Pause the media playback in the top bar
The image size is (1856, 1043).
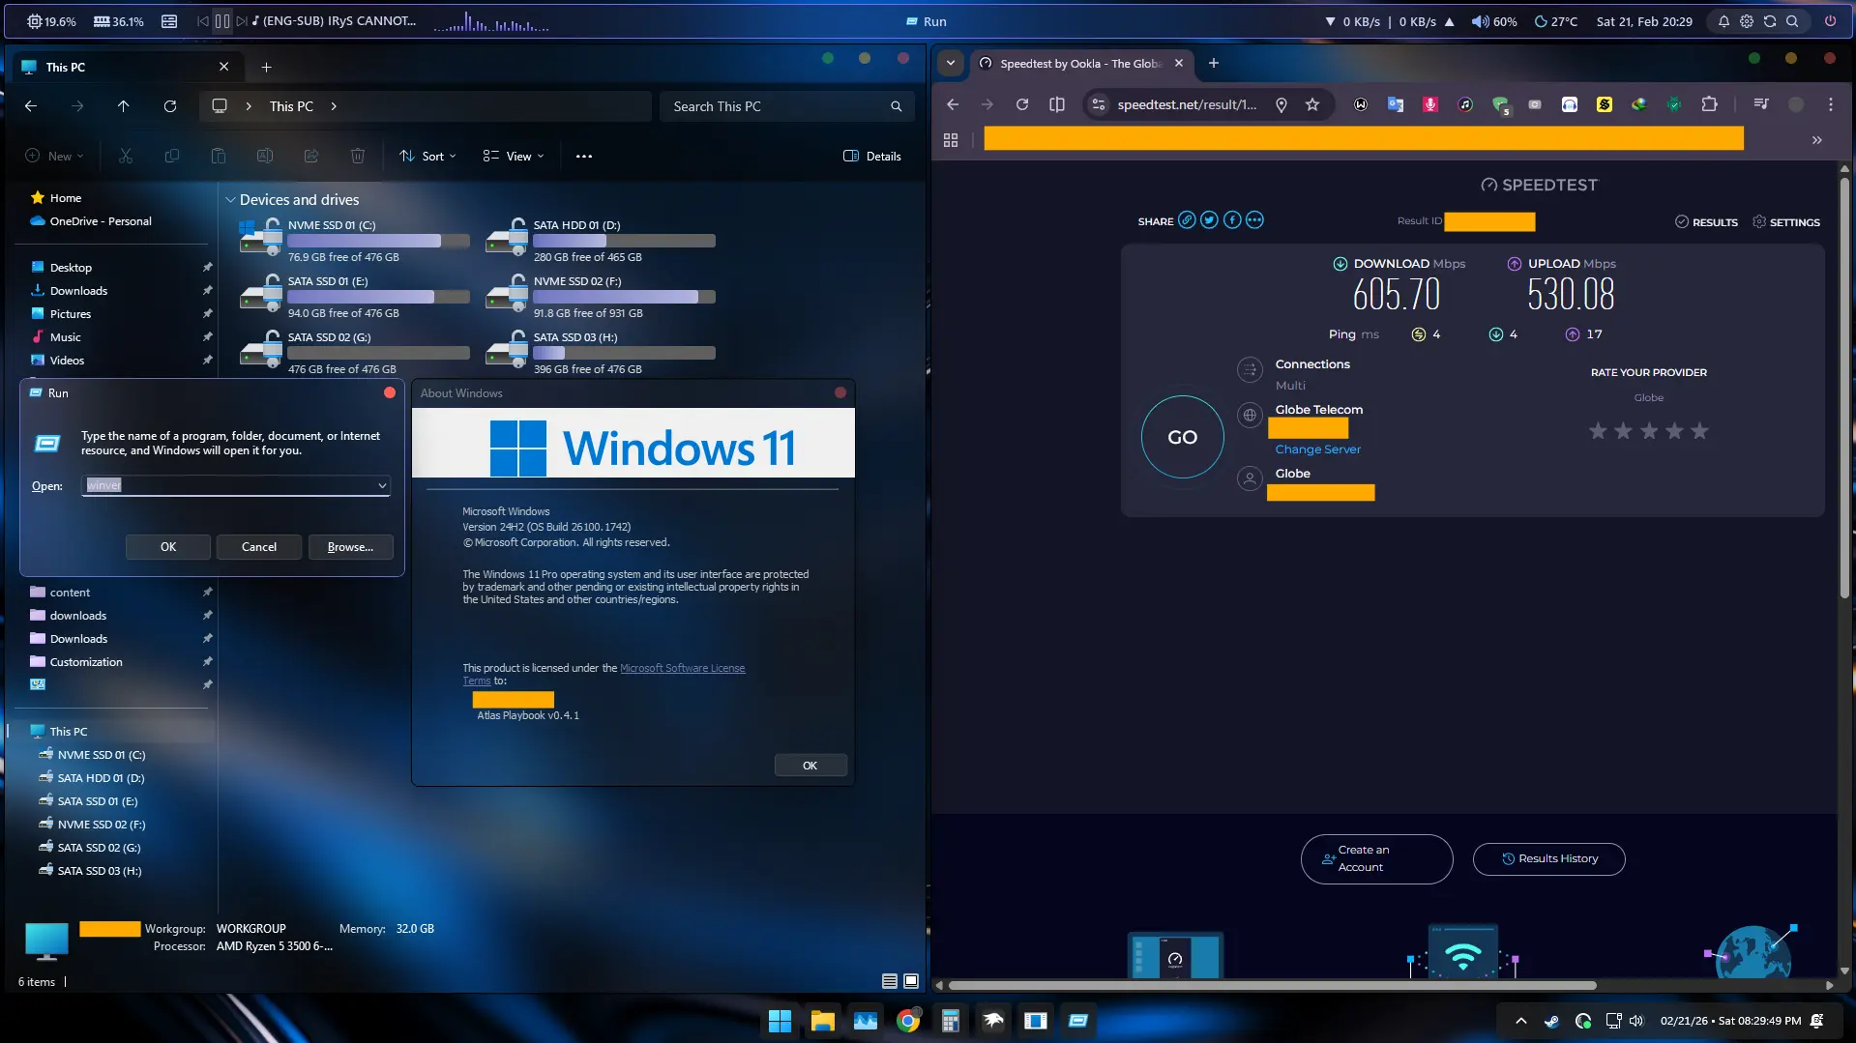tap(222, 21)
